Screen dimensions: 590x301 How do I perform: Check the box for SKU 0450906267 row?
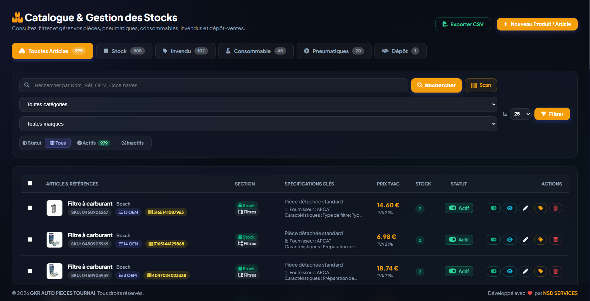pos(30,208)
